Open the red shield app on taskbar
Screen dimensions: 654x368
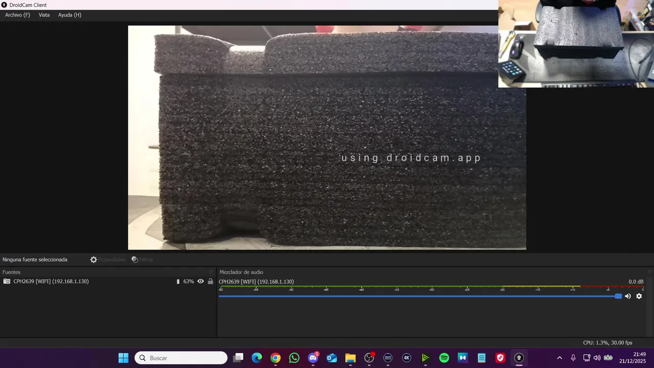click(501, 358)
